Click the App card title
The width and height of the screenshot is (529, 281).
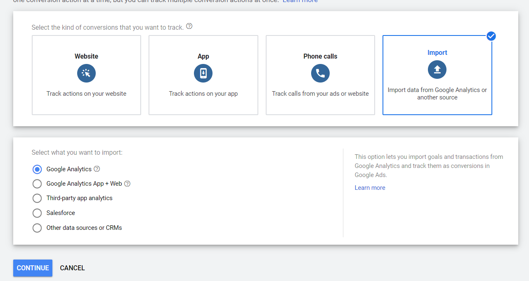(x=203, y=56)
